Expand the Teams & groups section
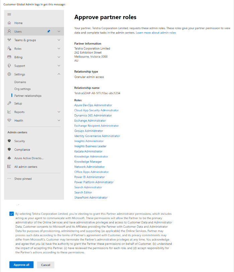 (x=59, y=40)
